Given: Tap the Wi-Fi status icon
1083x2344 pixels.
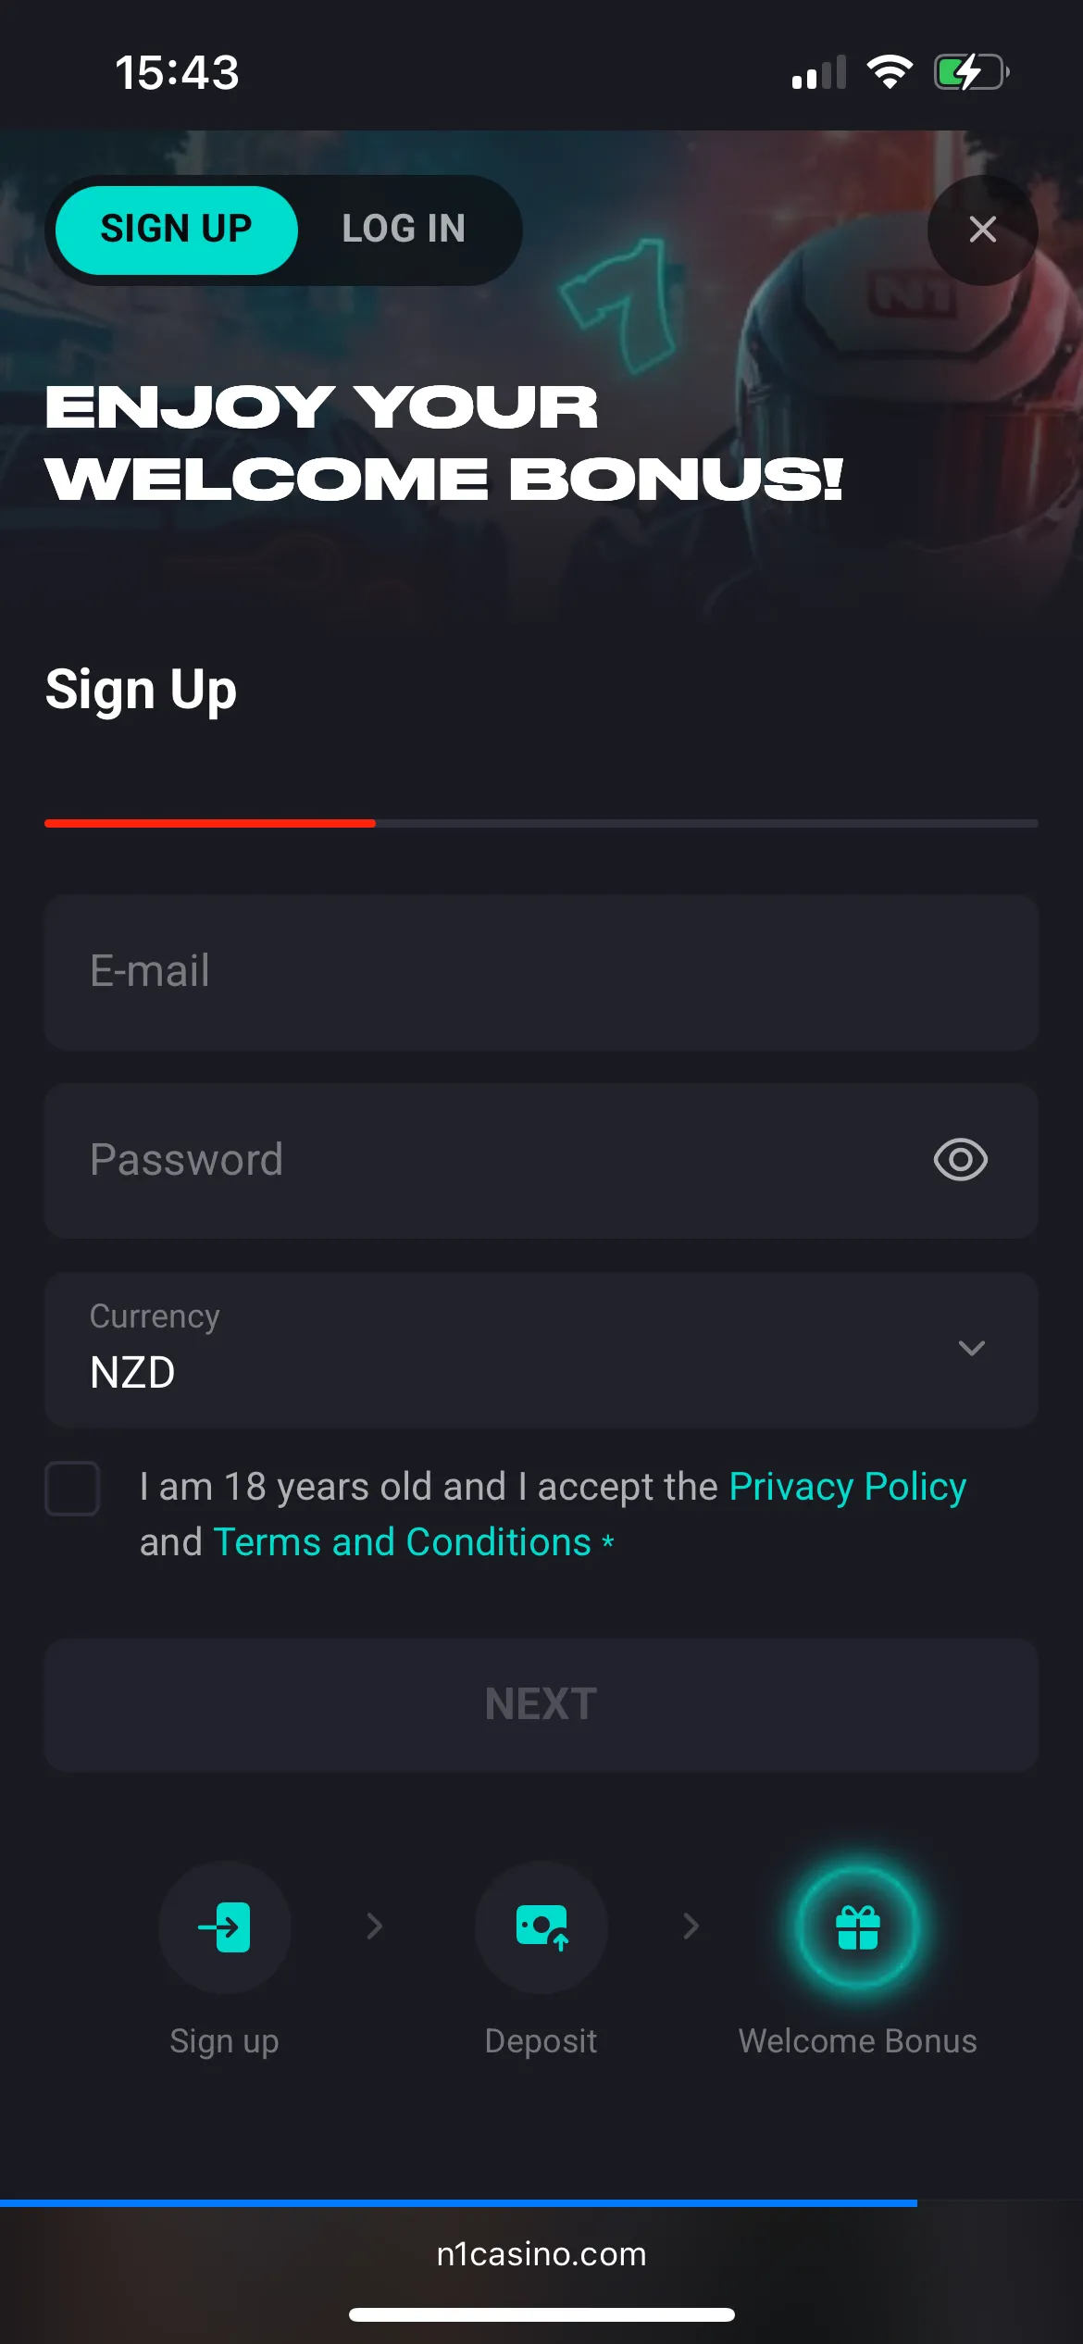Looking at the screenshot, I should point(890,72).
